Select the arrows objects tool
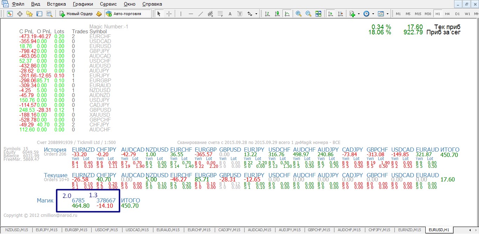479x234 pixels. coord(250,14)
